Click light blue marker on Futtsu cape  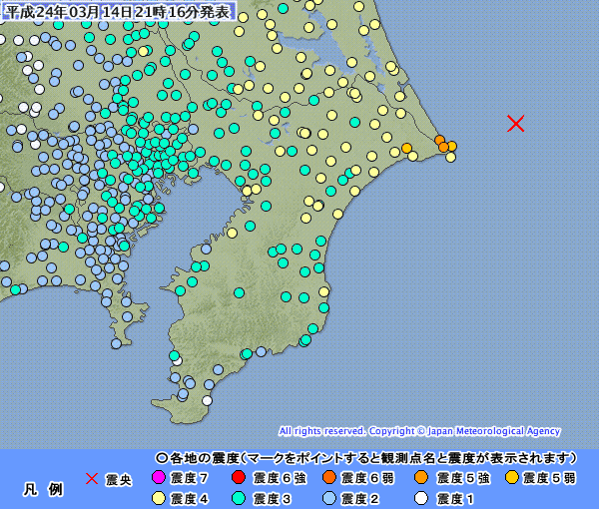206,249
